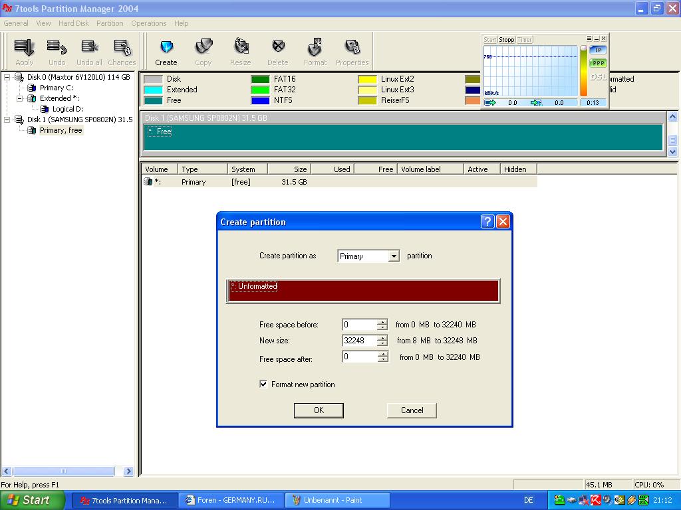Open the Create partition as dropdown
Screen dimensions: 681x510
point(394,256)
